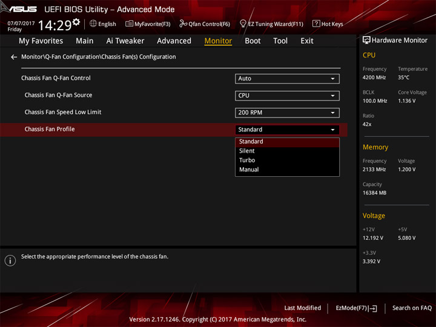Choose Silent fan profile option
436x327 pixels.
tap(287, 151)
